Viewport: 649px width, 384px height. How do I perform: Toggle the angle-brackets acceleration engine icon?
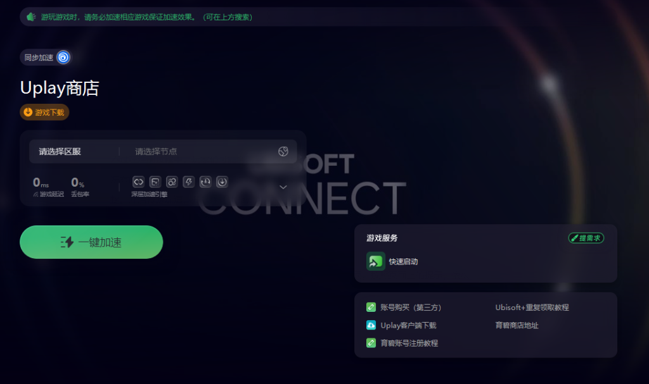138,182
